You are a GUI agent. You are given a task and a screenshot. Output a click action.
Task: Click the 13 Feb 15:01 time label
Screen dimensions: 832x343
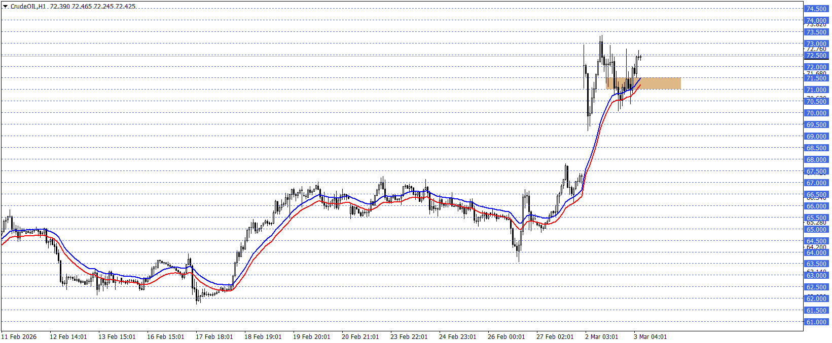117,337
